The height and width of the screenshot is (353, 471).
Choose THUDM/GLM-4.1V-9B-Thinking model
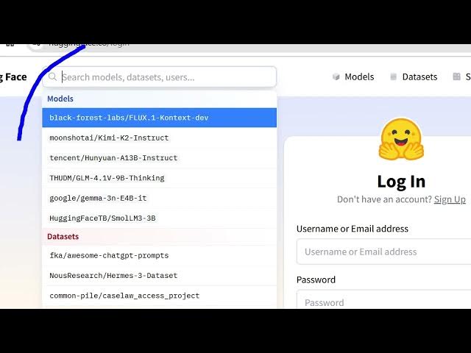pos(160,178)
